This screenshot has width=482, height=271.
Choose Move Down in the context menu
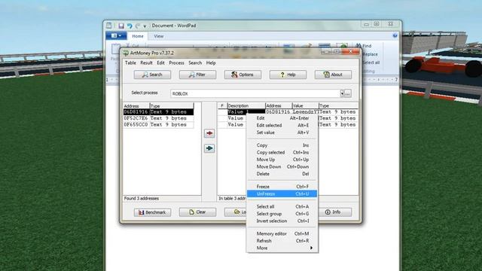point(282,166)
